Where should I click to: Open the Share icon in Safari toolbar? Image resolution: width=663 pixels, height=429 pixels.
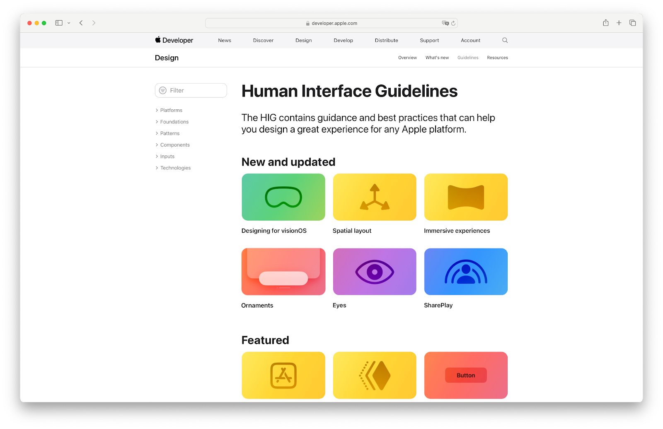pyautogui.click(x=606, y=23)
